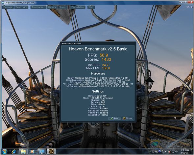Toggle Sound on or off
194x155 pixels.
click(63, 7)
